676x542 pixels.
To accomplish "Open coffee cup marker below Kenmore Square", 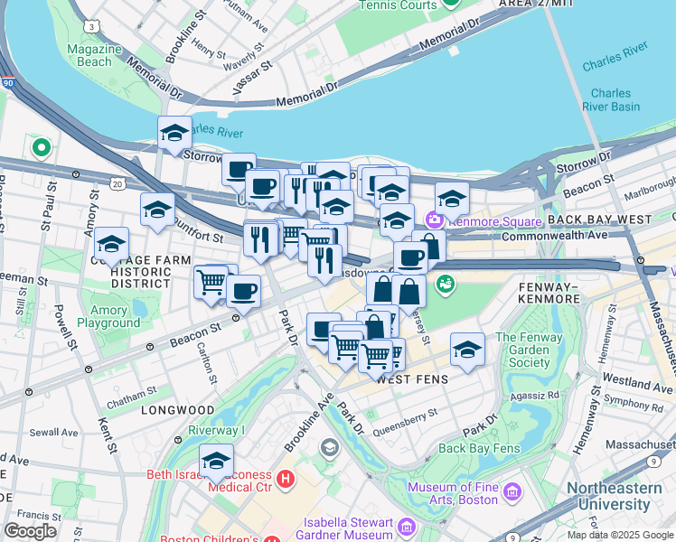I will (411, 260).
